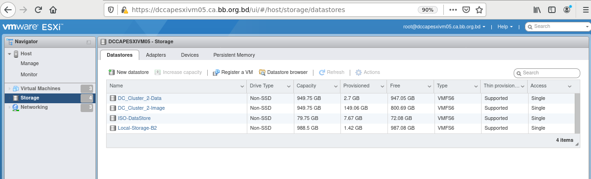Open Name column dropdown arrow
This screenshot has height=179, width=591.
242,86
